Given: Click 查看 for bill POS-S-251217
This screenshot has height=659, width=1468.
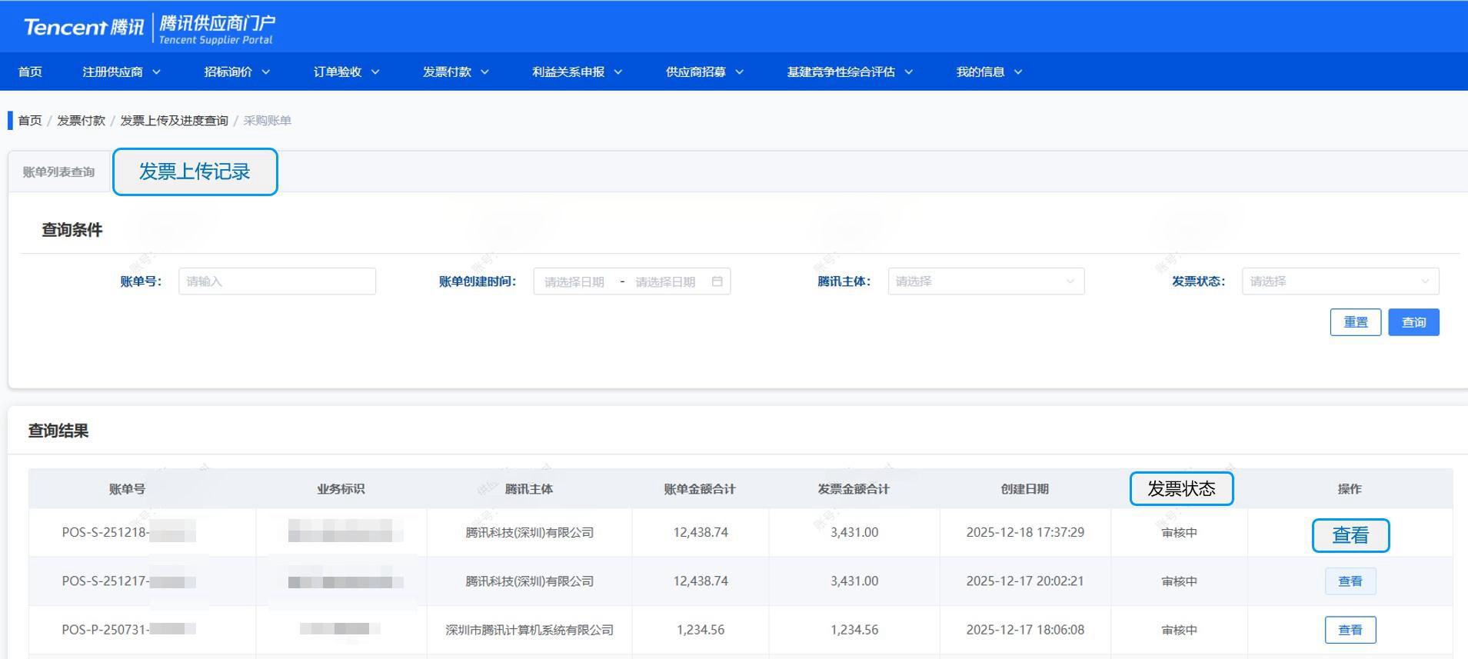Looking at the screenshot, I should (x=1350, y=581).
